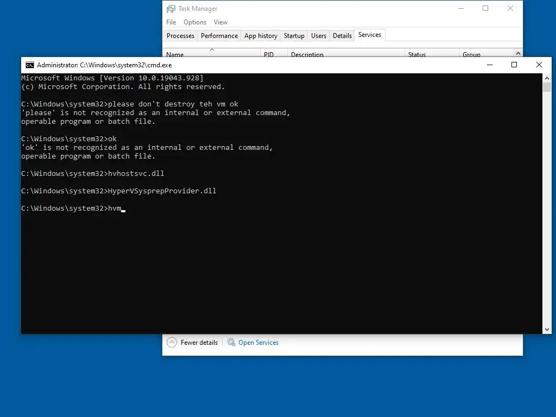Open Services link in Task Manager
This screenshot has height=417, width=556.
(x=258, y=343)
